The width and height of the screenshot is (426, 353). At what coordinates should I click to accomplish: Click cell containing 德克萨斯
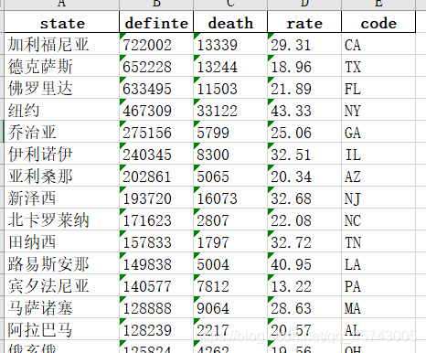click(x=62, y=66)
